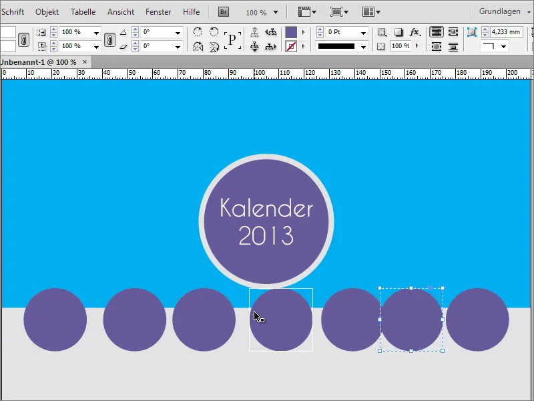
Task: Open the vertical scale 100 % dropdown
Action: pyautogui.click(x=96, y=46)
